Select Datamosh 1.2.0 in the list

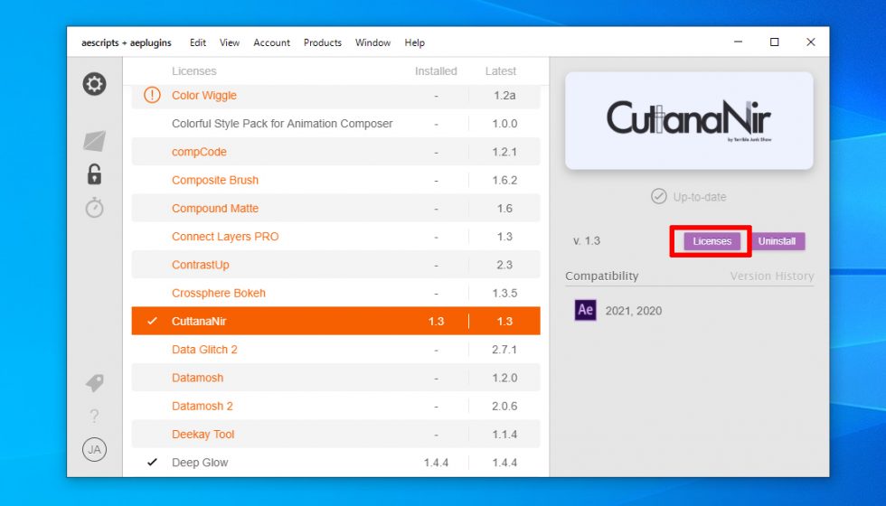tap(335, 378)
